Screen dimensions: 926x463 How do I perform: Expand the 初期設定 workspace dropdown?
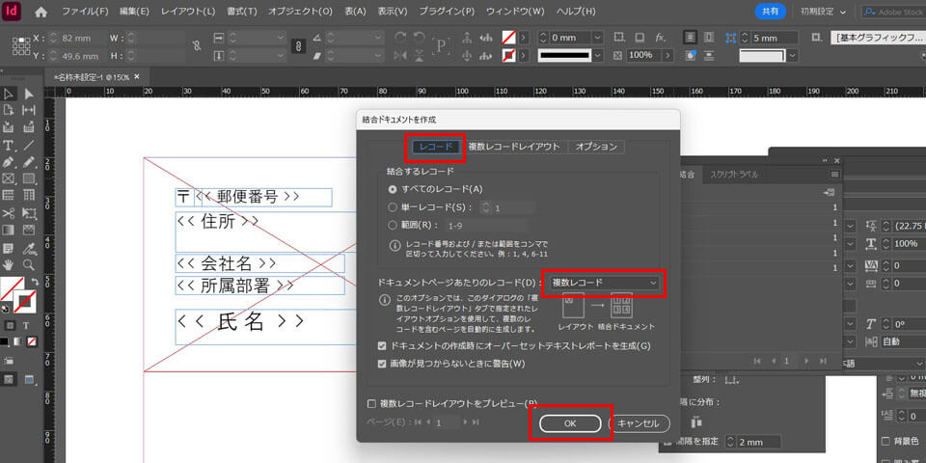pyautogui.click(x=824, y=12)
